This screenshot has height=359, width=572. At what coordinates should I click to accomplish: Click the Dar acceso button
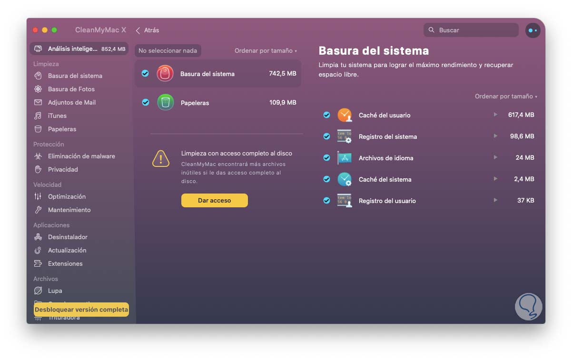[x=215, y=200]
